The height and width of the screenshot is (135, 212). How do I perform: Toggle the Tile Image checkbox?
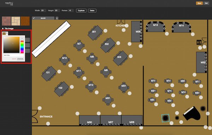(x=3, y=28)
